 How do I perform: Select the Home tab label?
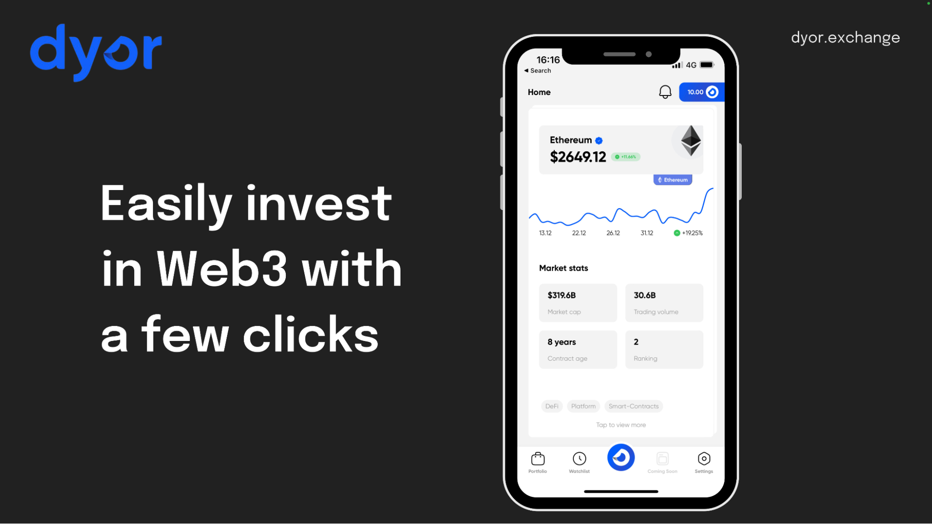(539, 92)
